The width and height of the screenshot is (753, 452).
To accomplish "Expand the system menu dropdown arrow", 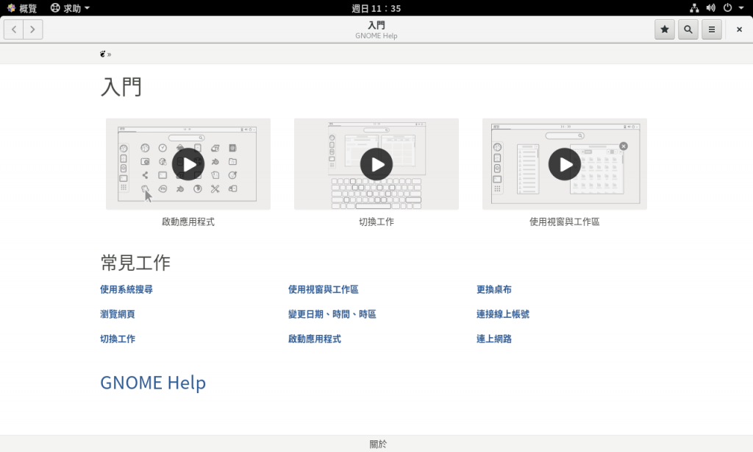I will click(x=741, y=8).
